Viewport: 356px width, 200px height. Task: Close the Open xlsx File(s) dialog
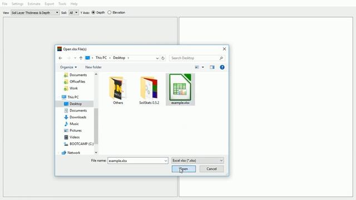(224, 49)
